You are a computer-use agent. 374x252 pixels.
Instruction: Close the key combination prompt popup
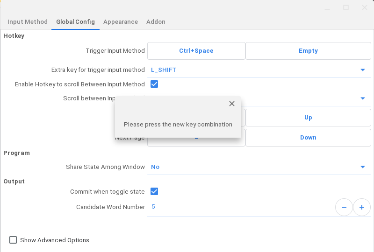(x=232, y=104)
